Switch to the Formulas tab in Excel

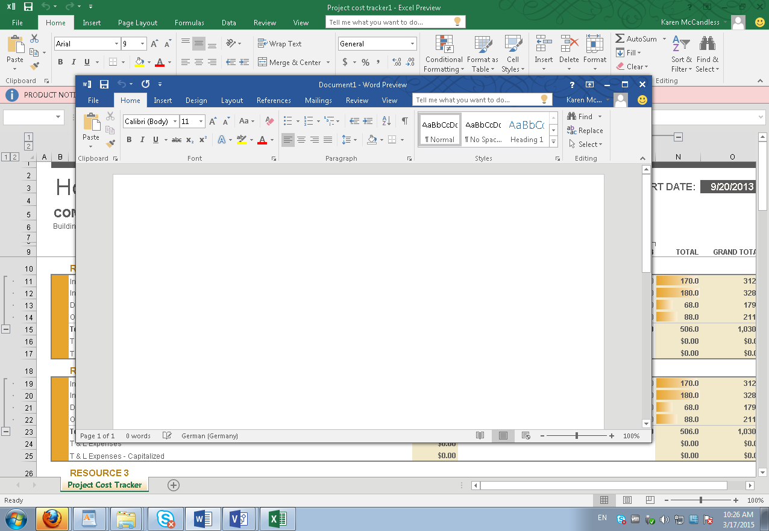pos(189,23)
